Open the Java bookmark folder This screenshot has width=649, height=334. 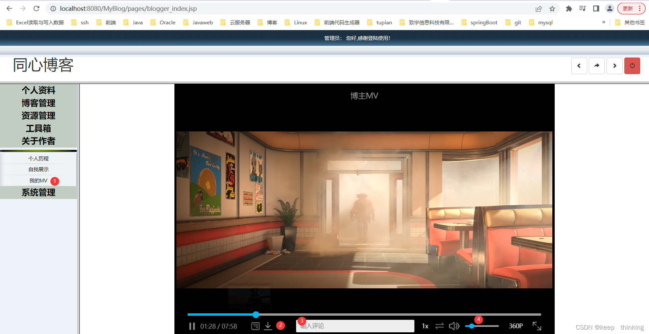[133, 22]
